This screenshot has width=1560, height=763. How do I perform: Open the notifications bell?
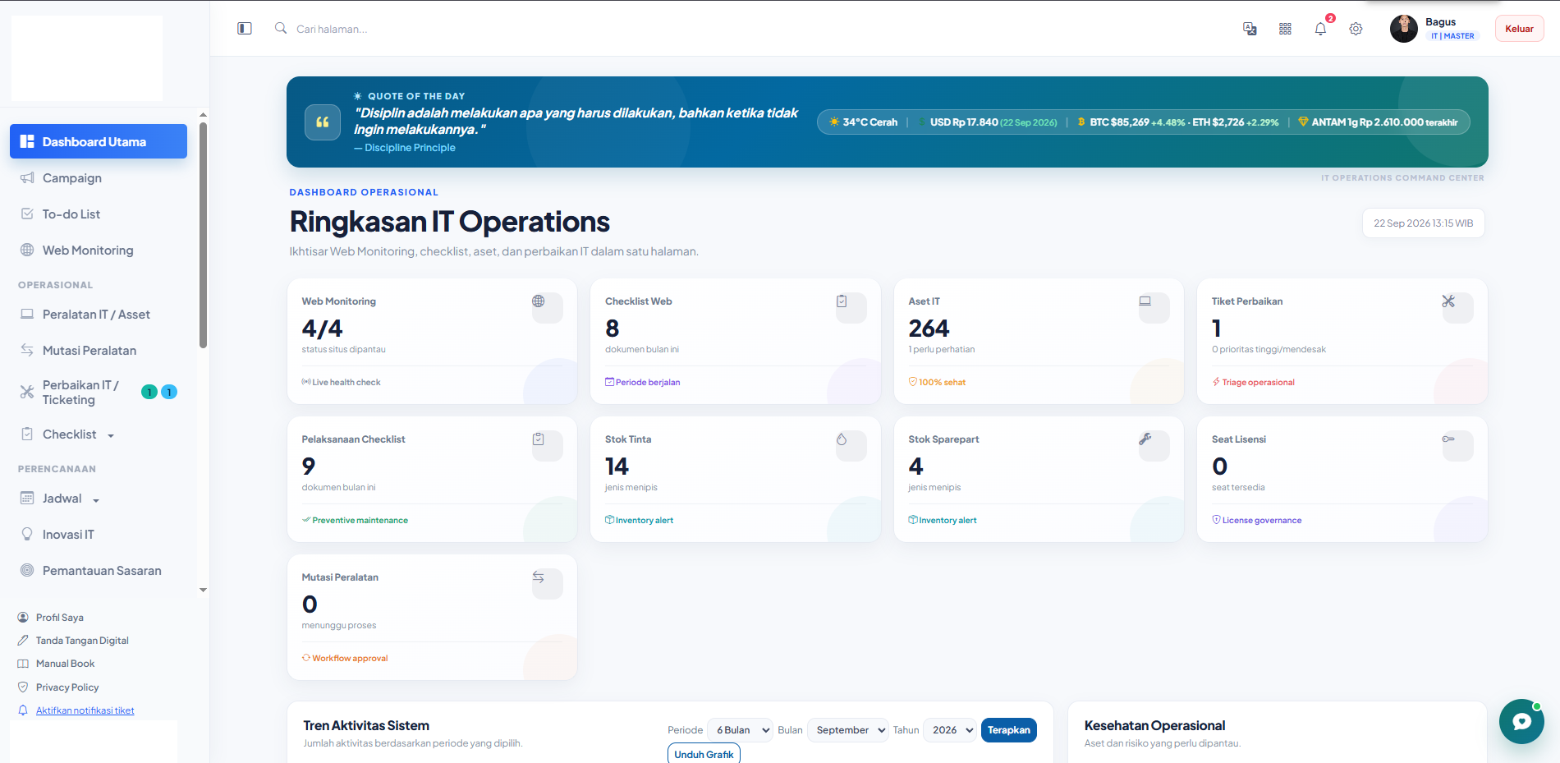pyautogui.click(x=1320, y=29)
